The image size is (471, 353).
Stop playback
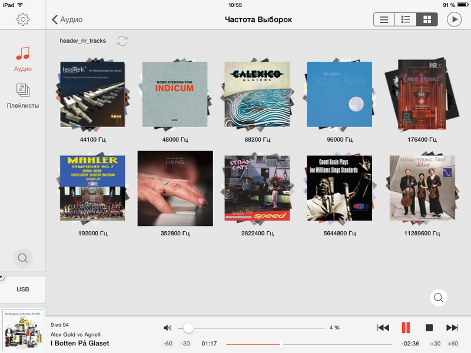click(x=429, y=328)
